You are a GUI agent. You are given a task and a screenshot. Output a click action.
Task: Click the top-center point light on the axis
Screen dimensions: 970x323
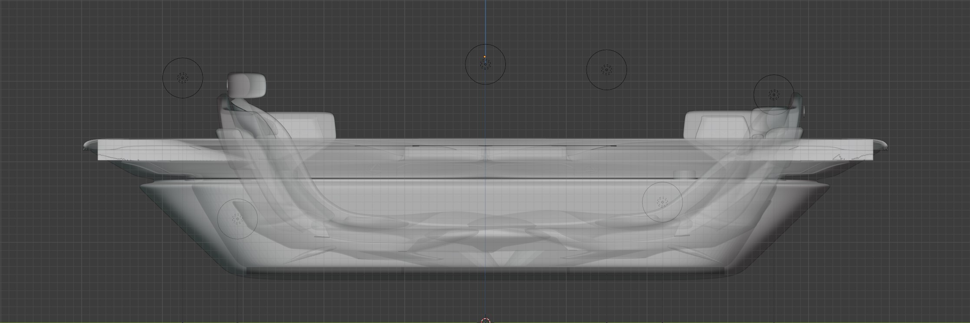pyautogui.click(x=485, y=65)
